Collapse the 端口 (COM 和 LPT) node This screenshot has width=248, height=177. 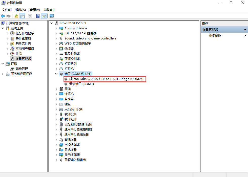(56, 74)
